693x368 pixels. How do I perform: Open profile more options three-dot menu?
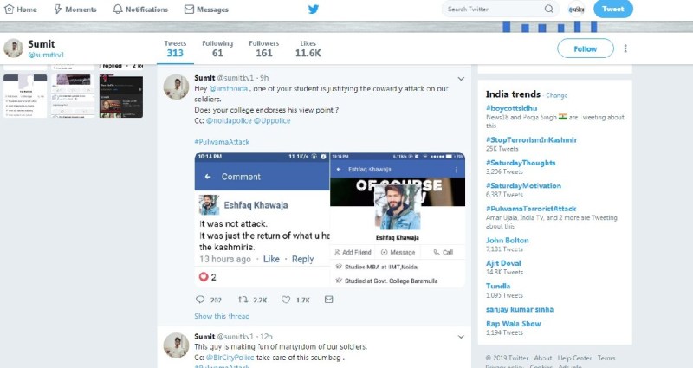point(625,48)
